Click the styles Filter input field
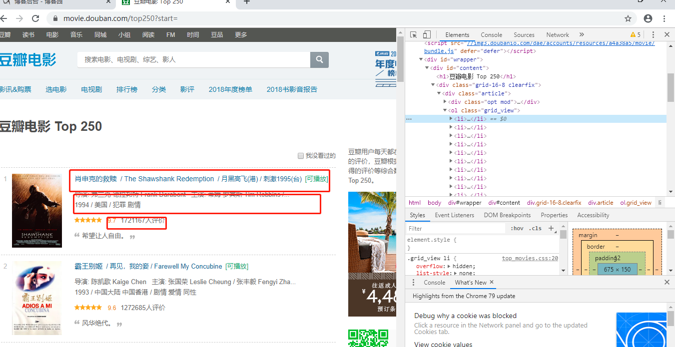This screenshot has width=675, height=347. (x=456, y=228)
